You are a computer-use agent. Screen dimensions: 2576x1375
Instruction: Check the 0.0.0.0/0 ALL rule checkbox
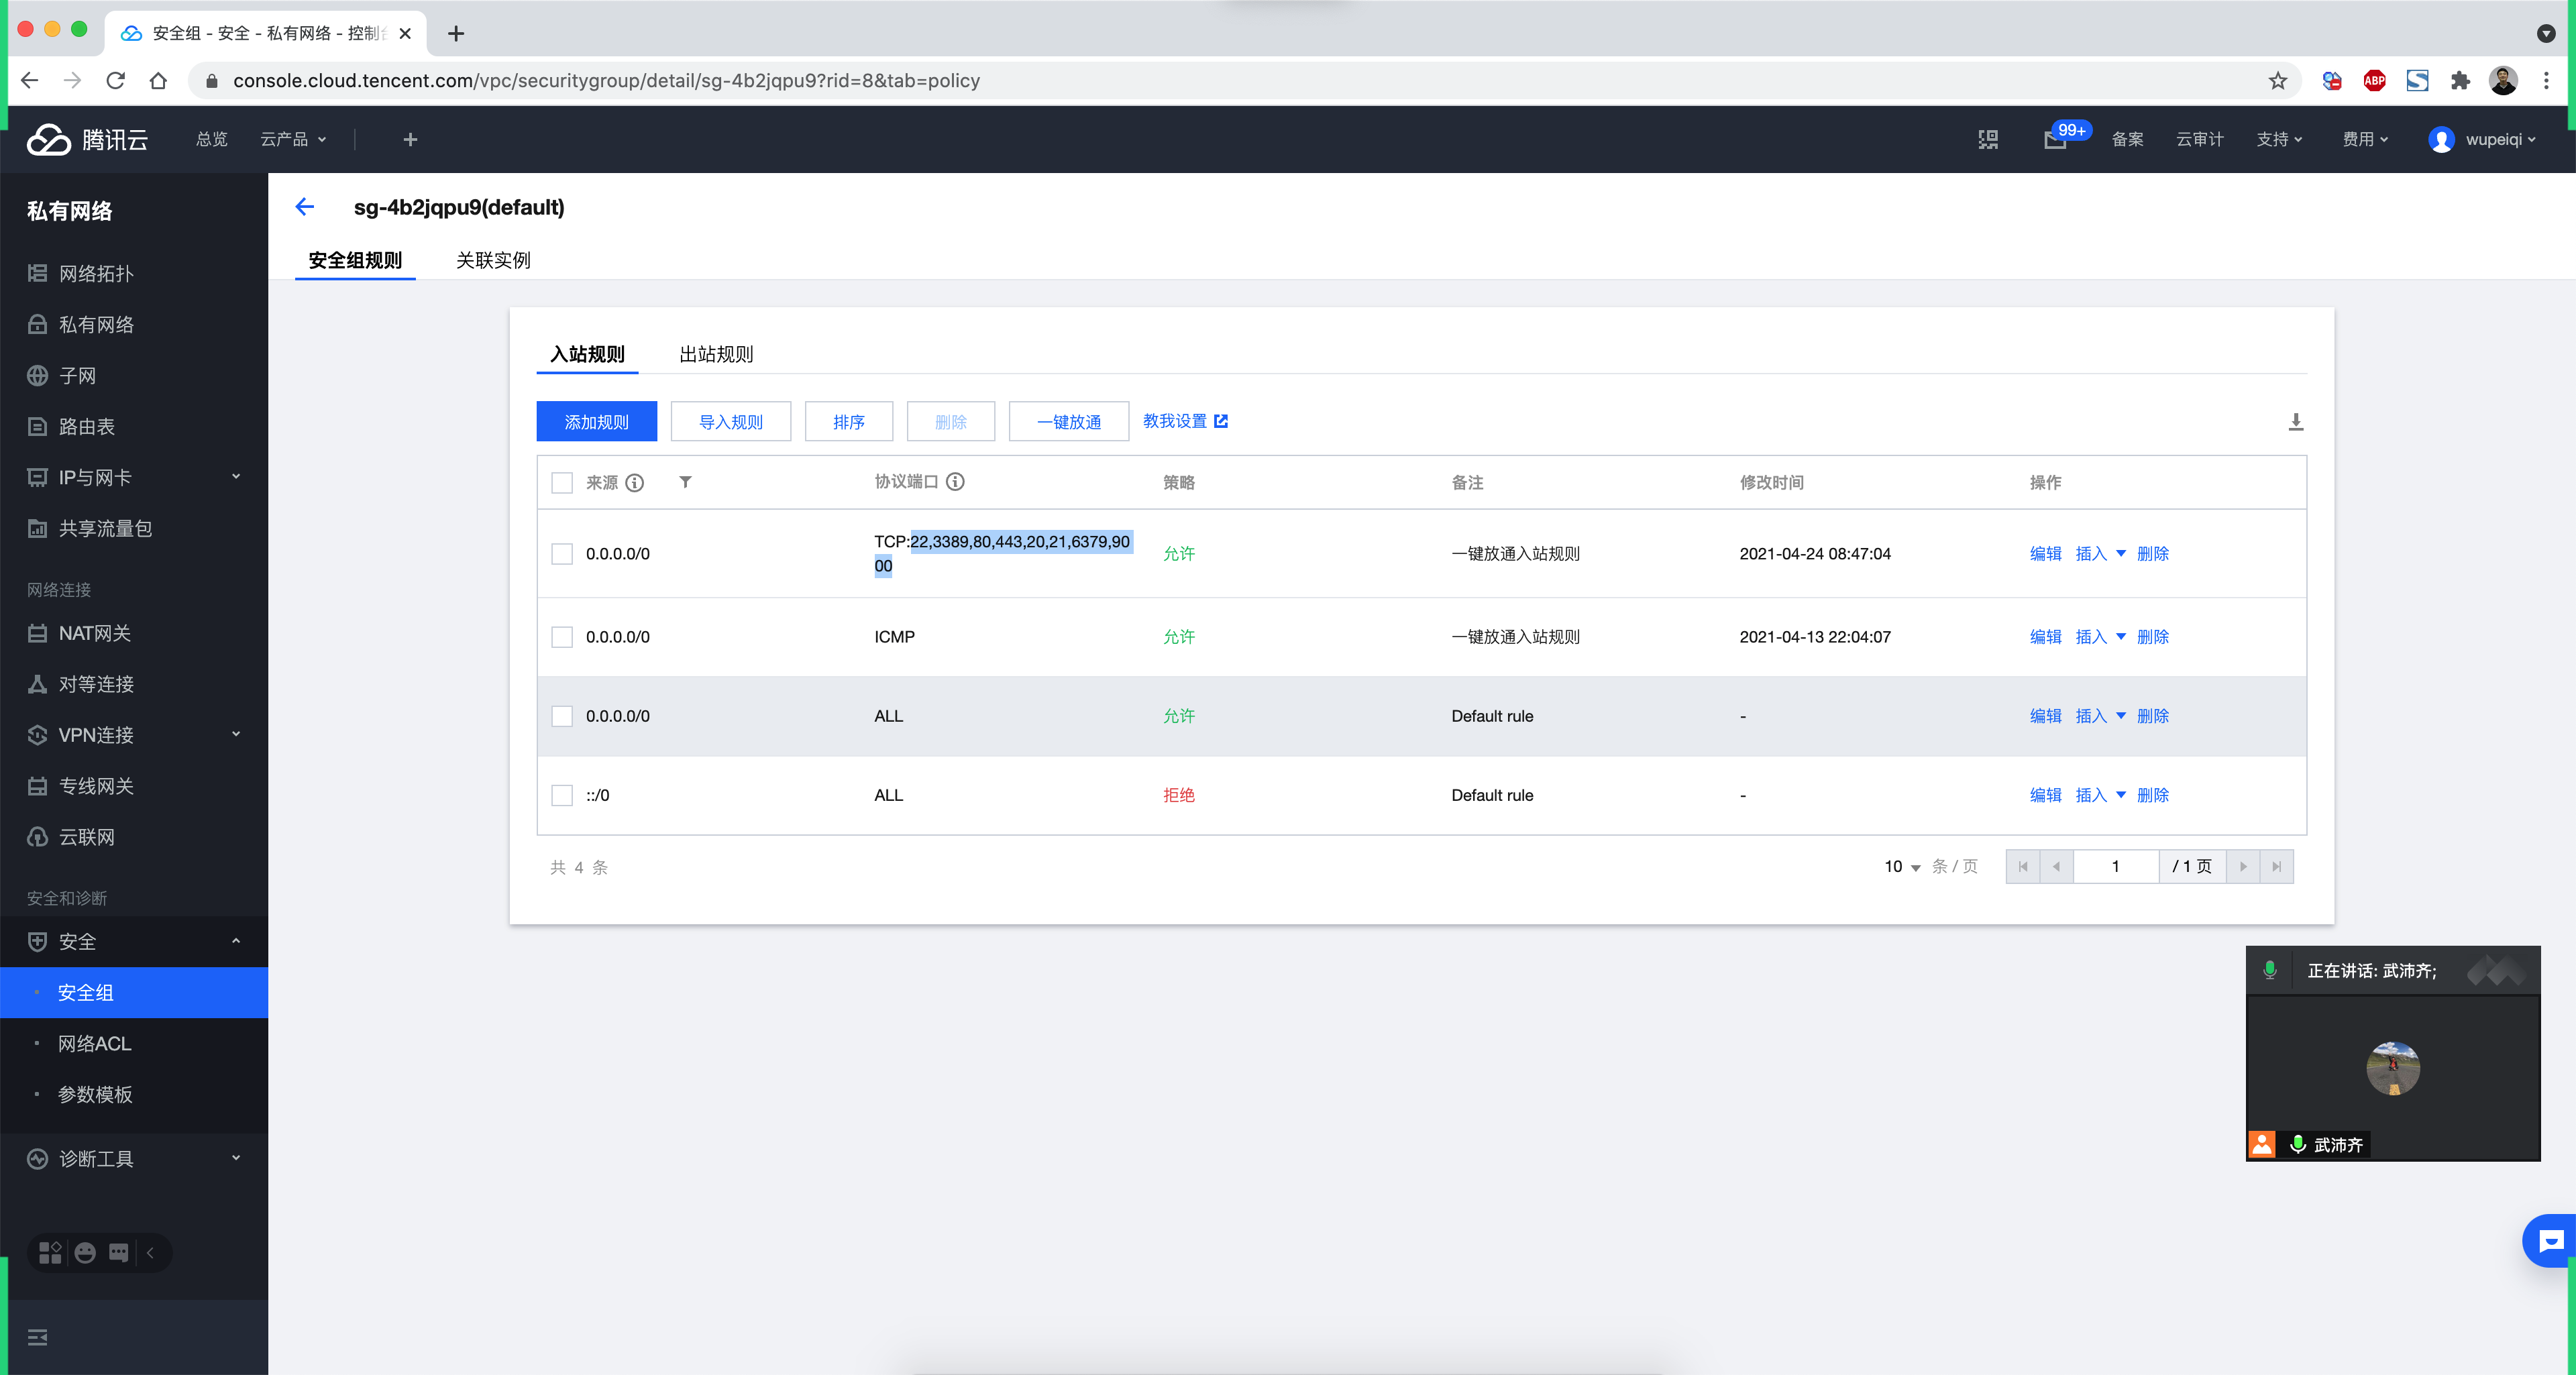point(562,716)
